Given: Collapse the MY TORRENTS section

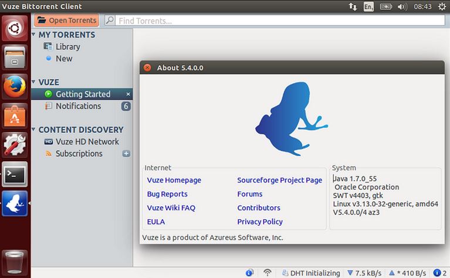Looking at the screenshot, I should 33,35.
